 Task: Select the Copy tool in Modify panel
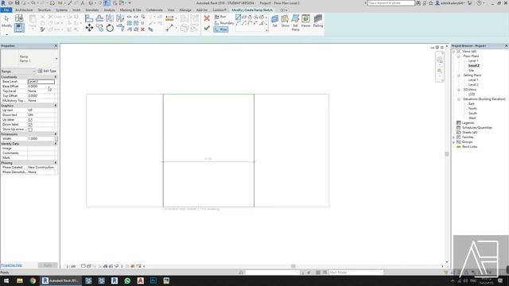tap(99, 29)
